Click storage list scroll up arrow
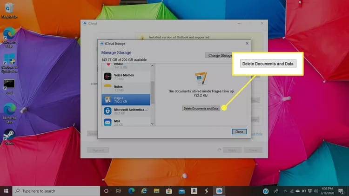Screen dimensions: 349x196 (152, 65)
